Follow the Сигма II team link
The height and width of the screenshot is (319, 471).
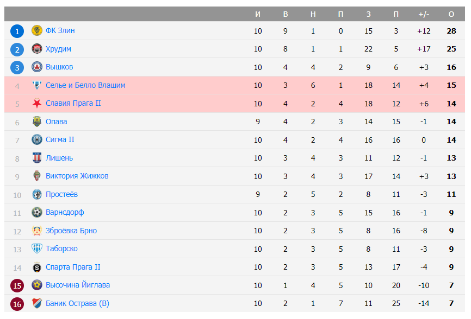click(60, 140)
